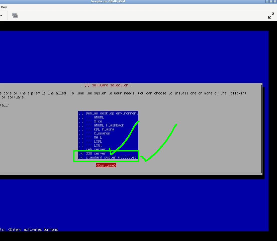277x241 pixels.
Task: Click the Continue button
Action: click(x=106, y=165)
